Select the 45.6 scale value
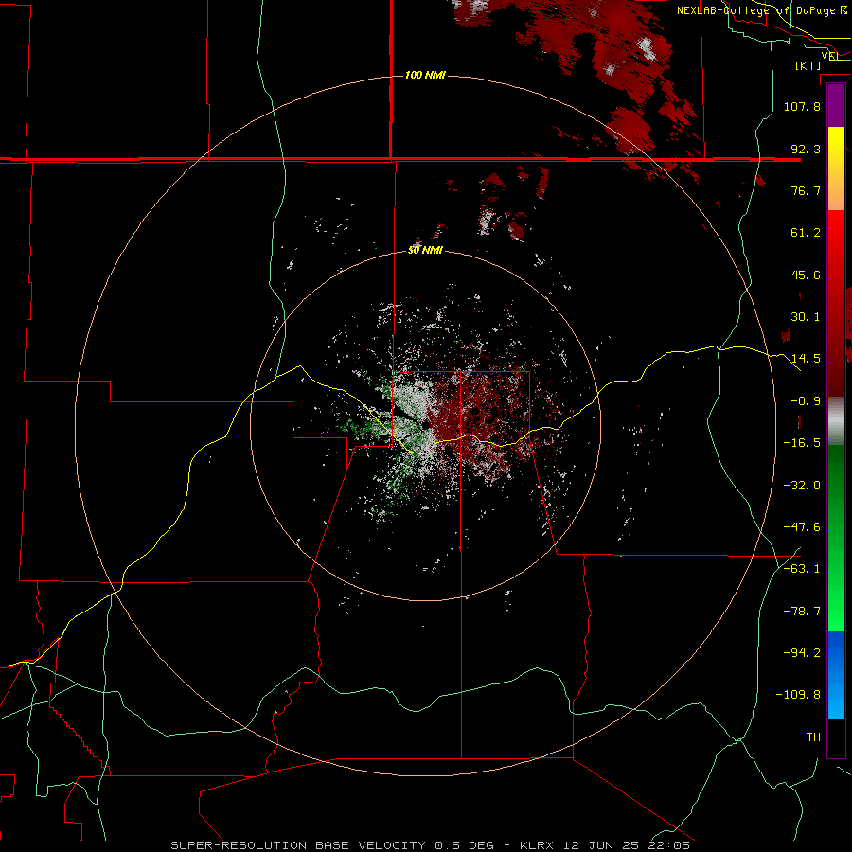 coord(806,275)
